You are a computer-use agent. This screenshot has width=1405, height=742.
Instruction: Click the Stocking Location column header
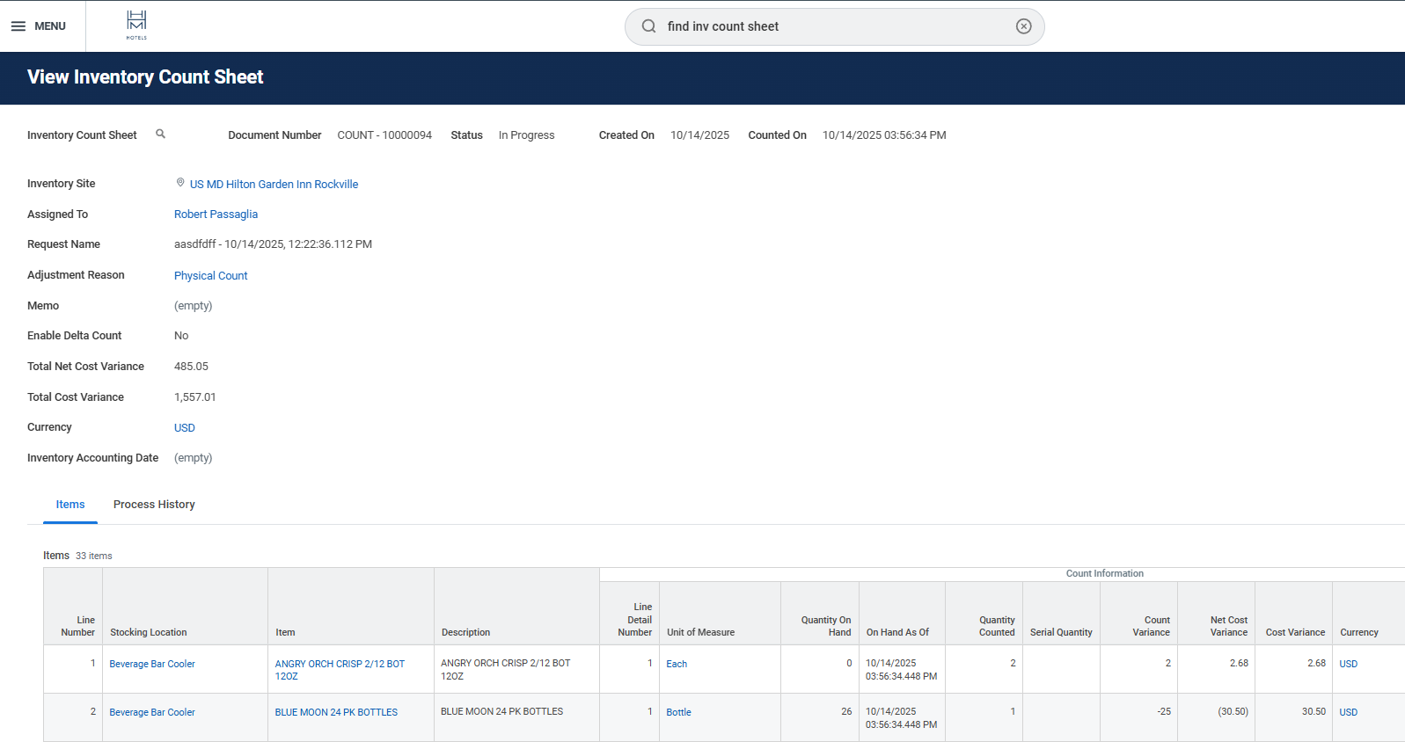coord(149,632)
